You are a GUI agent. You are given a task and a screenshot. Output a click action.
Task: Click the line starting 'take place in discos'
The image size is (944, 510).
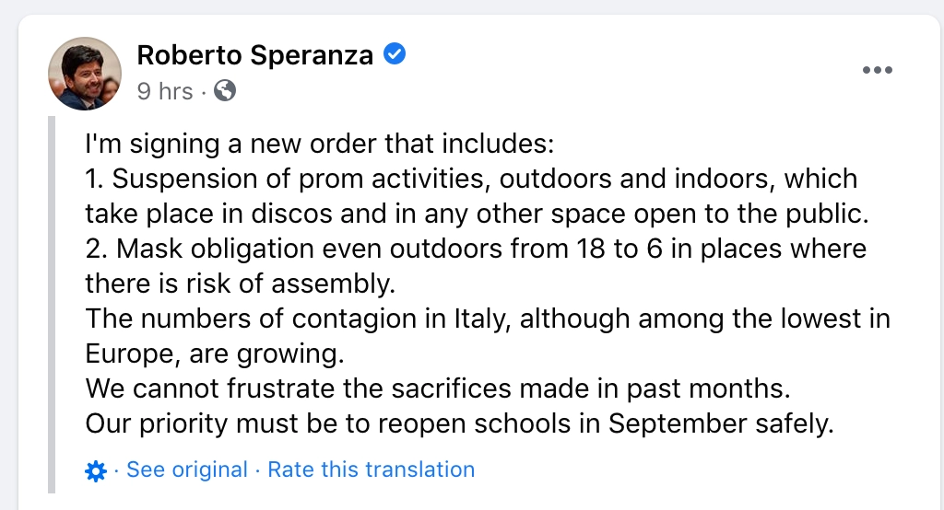coord(478,214)
